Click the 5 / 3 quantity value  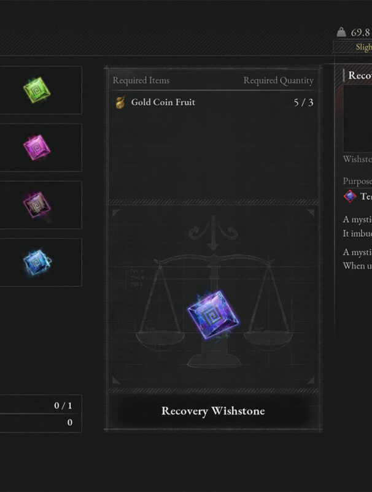point(303,102)
